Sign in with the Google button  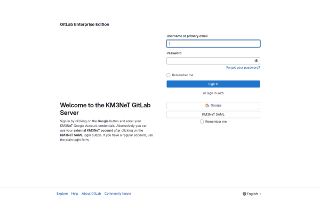click(213, 106)
